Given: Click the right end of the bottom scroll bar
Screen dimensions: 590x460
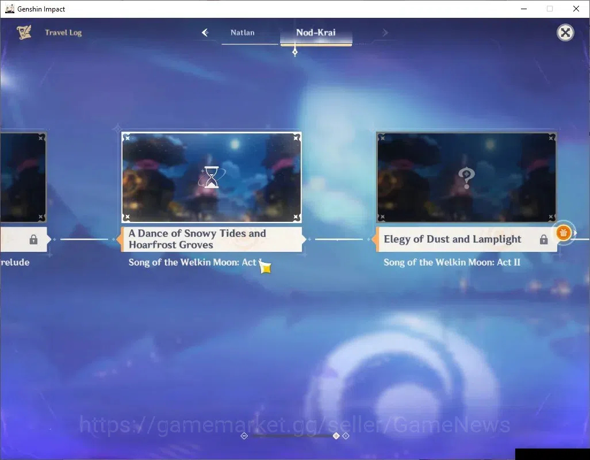Looking at the screenshot, I should click(346, 436).
